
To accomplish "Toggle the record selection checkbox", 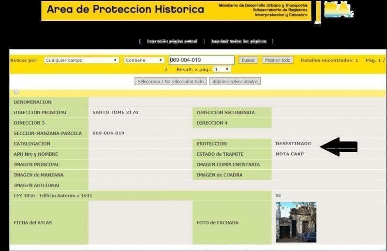I will point(16,92).
